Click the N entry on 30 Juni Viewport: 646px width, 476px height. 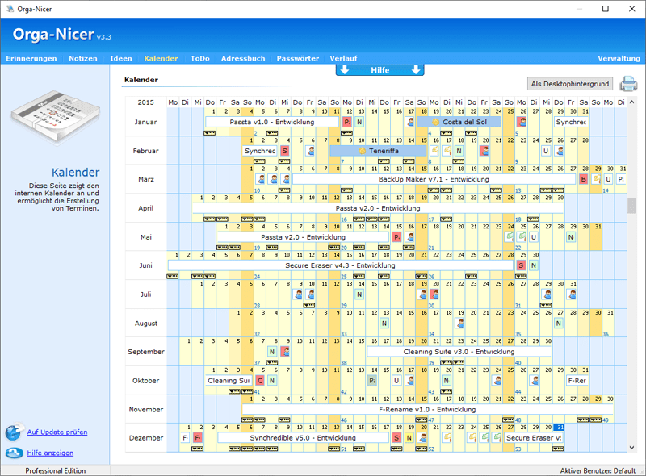coord(534,265)
